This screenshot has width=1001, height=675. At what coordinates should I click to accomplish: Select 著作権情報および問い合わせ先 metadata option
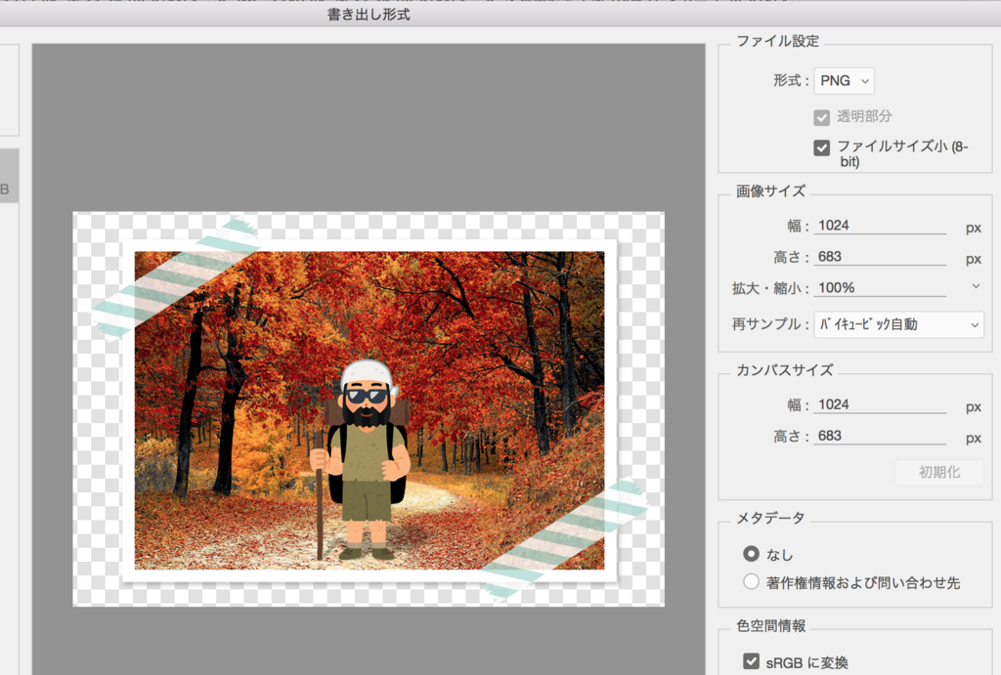click(x=751, y=582)
